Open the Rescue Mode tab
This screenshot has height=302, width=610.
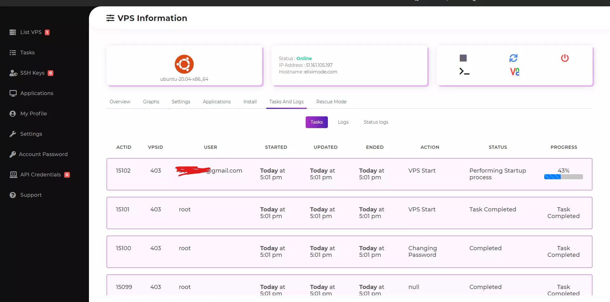331,102
